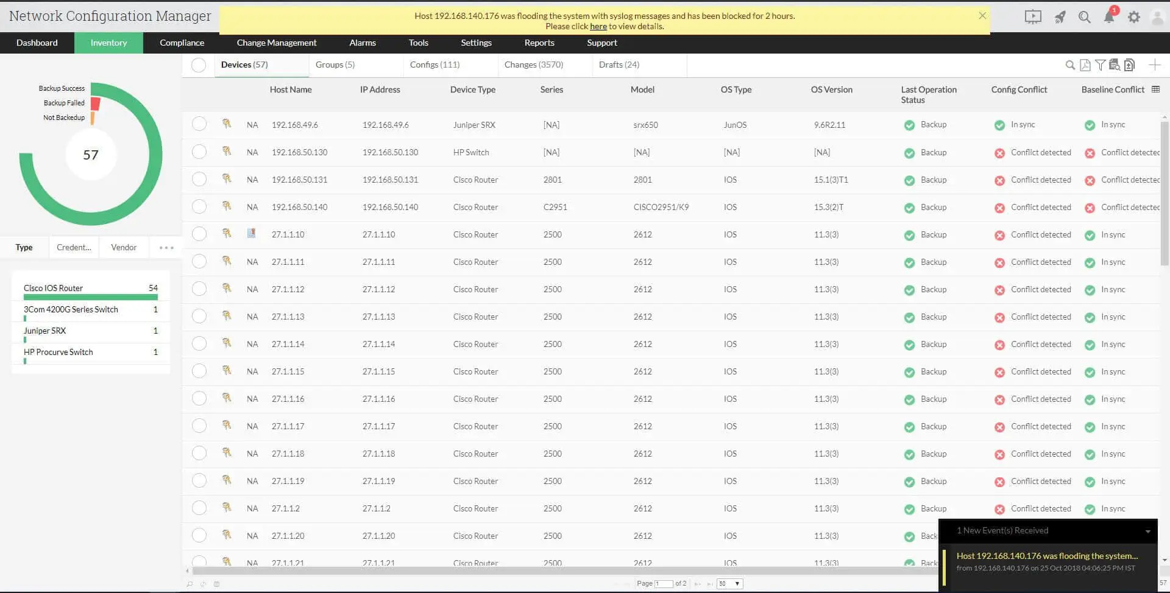The width and height of the screenshot is (1170, 593).
Task: Click the video demo icon in header
Action: pyautogui.click(x=1032, y=16)
